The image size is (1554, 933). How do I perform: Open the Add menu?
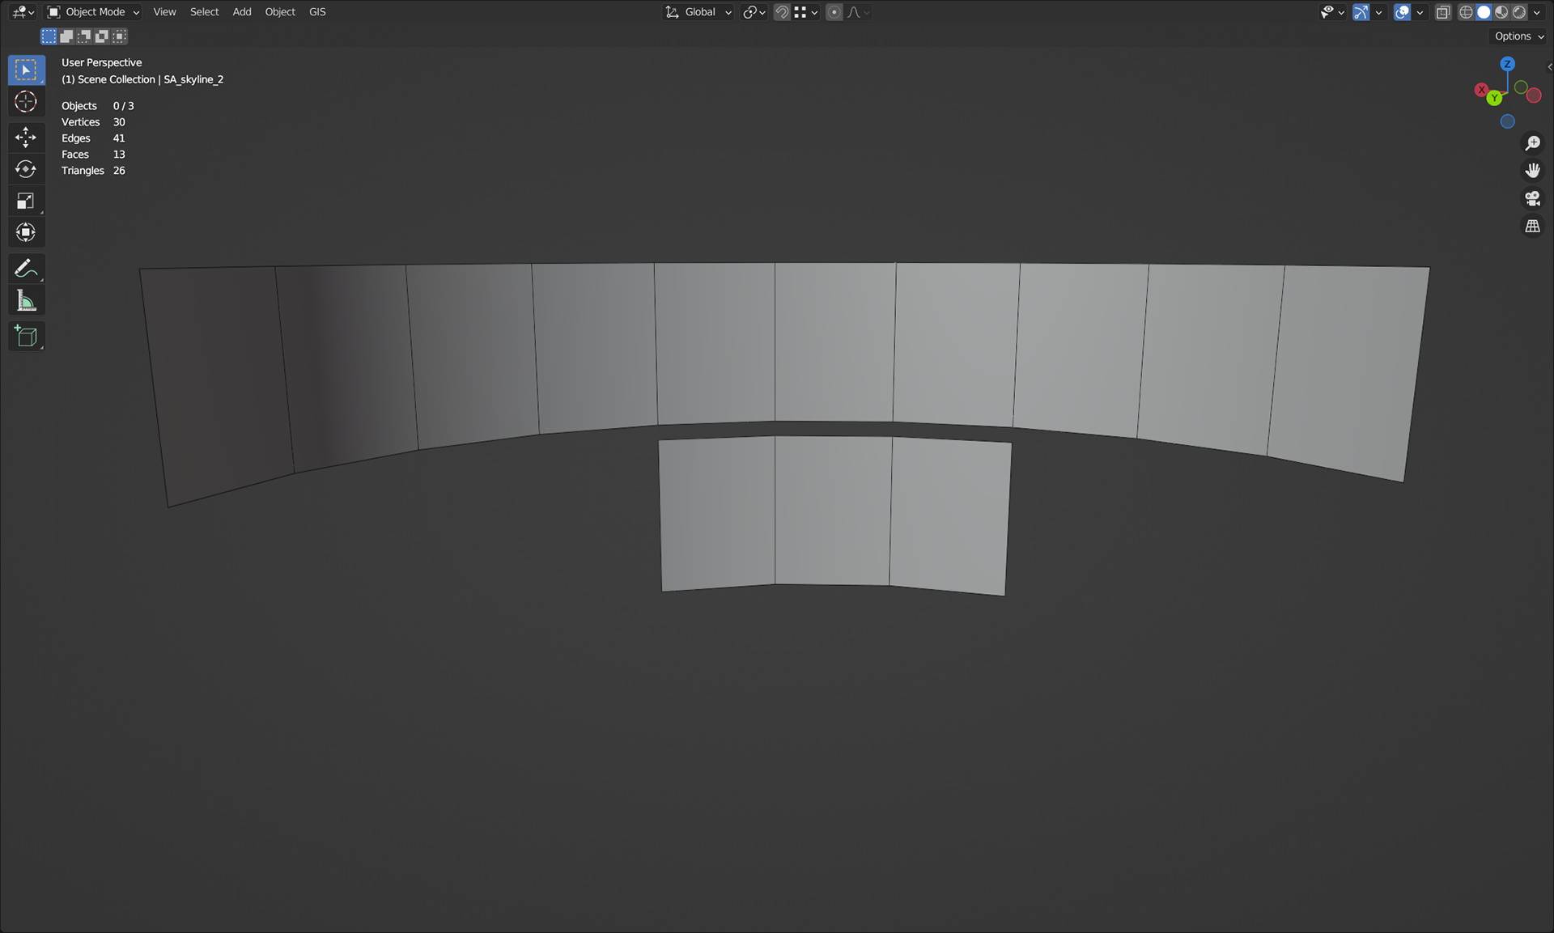[x=242, y=12]
